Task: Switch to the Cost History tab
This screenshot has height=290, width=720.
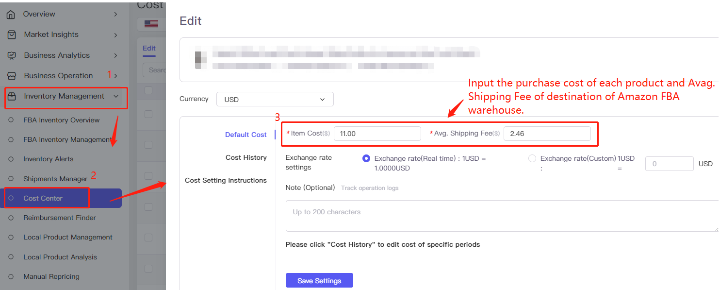Action: point(246,157)
